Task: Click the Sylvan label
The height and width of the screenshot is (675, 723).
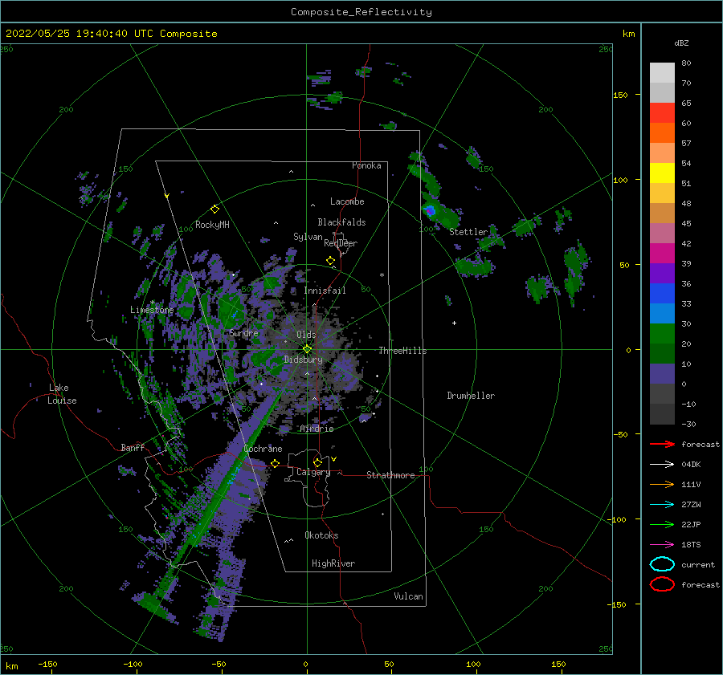Action: coord(308,237)
